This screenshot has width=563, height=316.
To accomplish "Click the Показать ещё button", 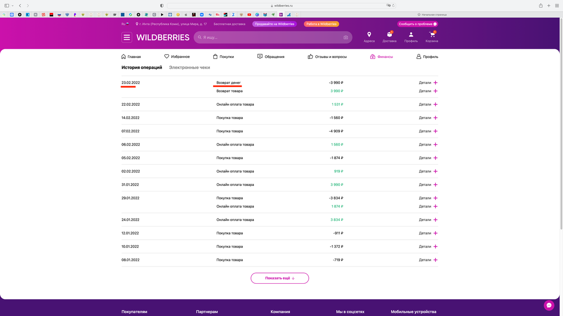I will pyautogui.click(x=280, y=278).
